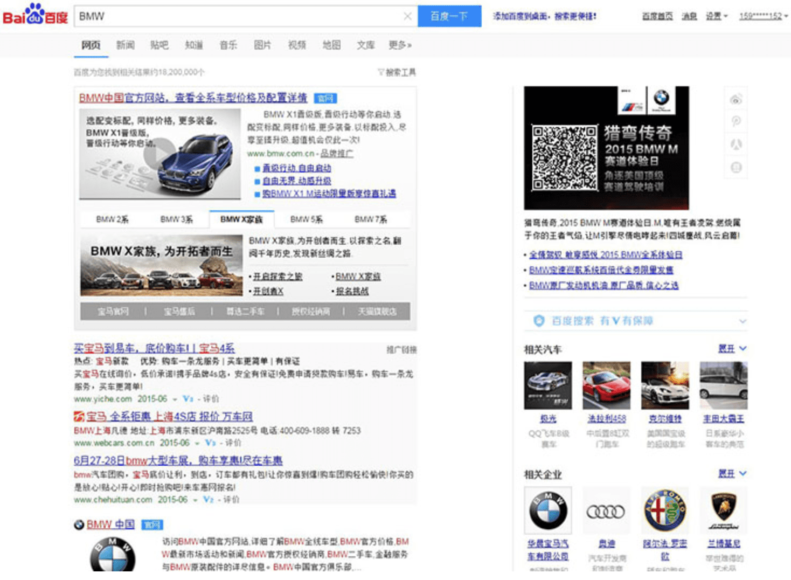Switch to the 文库 tab
The height and width of the screenshot is (580, 791).
tap(366, 45)
